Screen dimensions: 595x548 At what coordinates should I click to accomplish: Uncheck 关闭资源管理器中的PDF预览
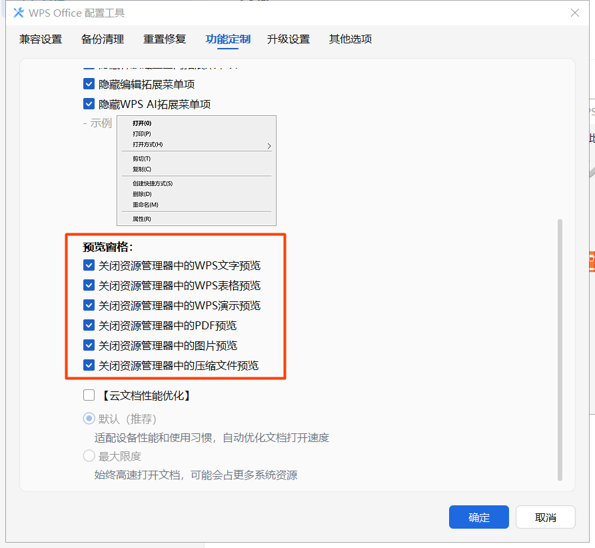point(89,325)
